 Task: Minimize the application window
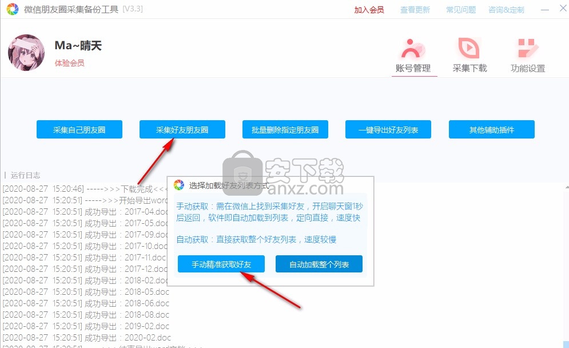(x=544, y=10)
